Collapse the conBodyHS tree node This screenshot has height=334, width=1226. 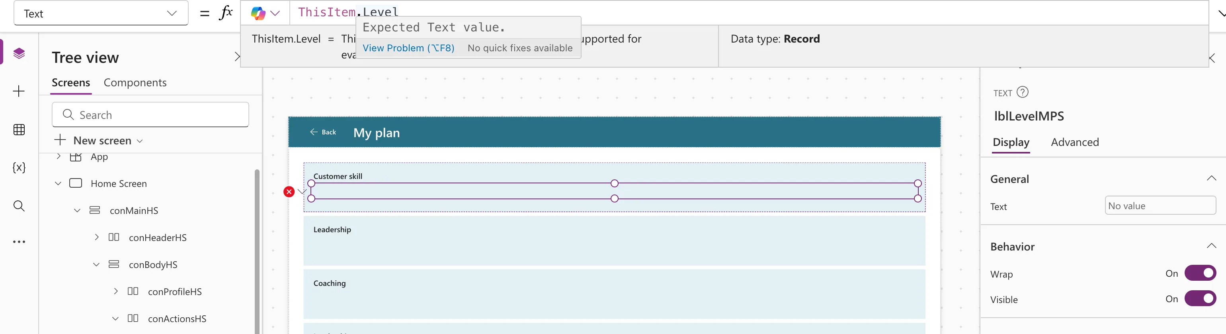pos(96,264)
